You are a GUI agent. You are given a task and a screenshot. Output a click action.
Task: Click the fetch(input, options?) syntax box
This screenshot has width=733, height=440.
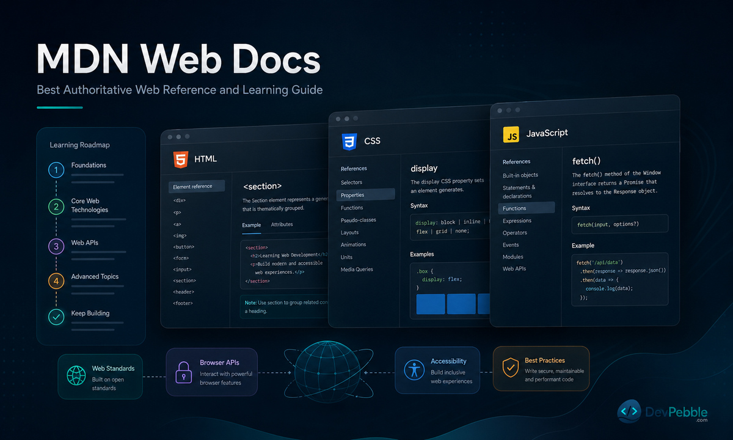(x=620, y=224)
